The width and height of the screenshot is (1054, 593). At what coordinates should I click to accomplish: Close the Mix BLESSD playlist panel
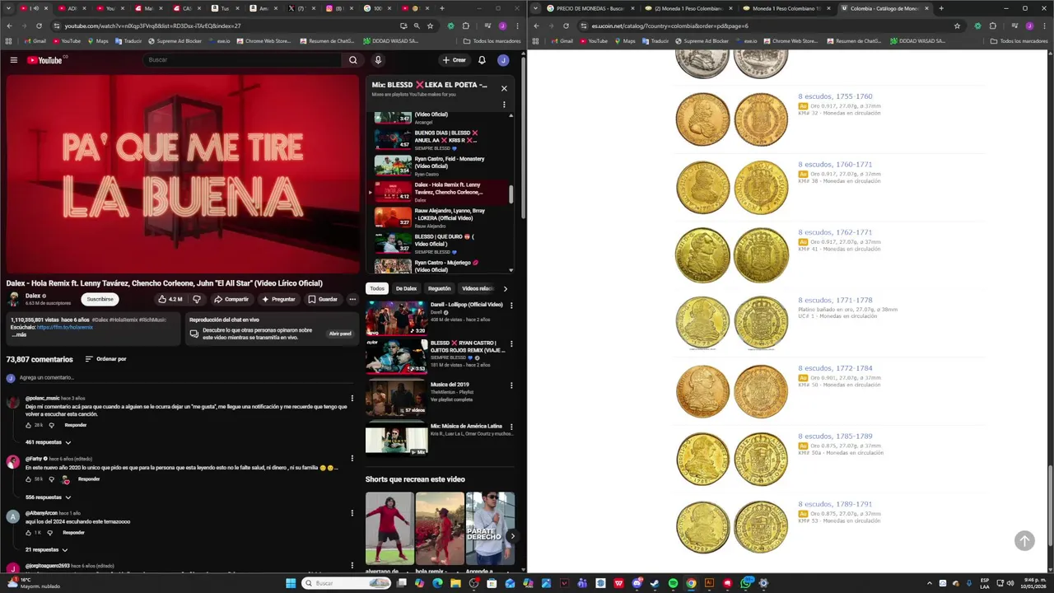504,88
